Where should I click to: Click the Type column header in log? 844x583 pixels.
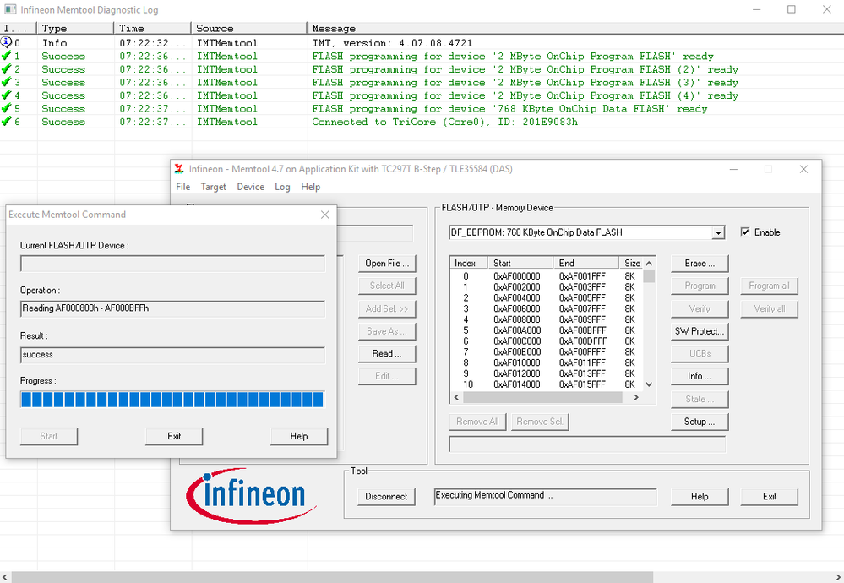coord(75,28)
